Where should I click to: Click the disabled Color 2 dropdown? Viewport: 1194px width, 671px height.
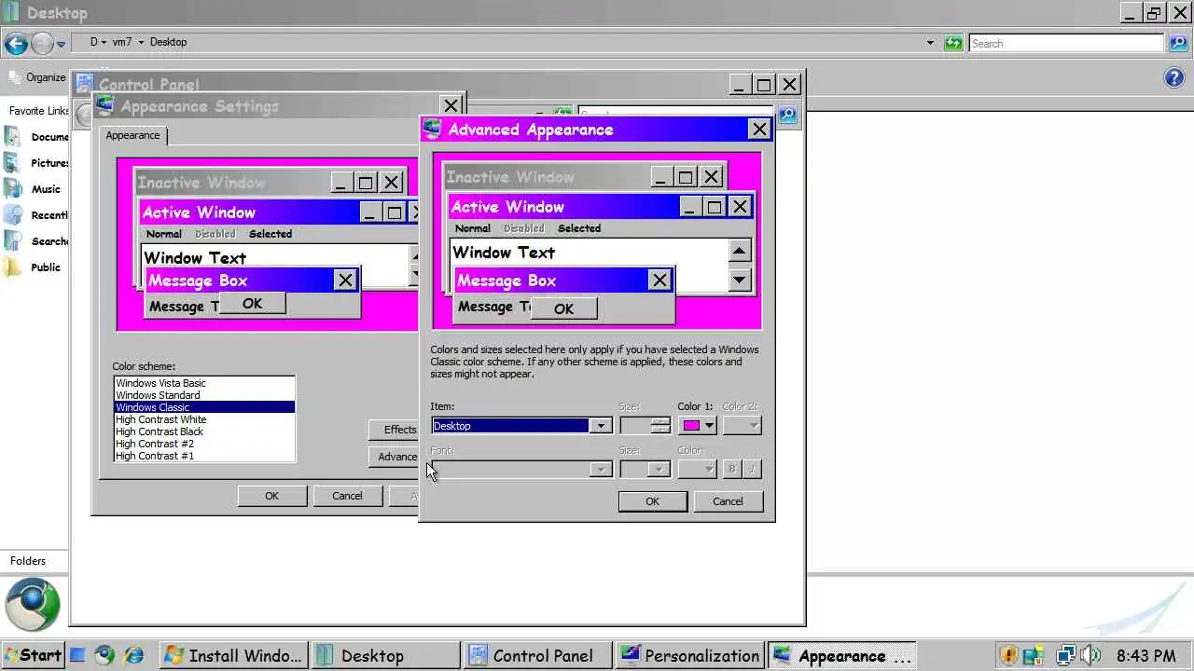(x=743, y=426)
